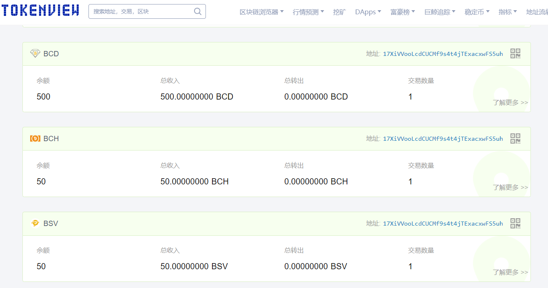Screen dimensions: 548x288
Task: Open the 地址流转 menu at the nav edge
Action: click(x=537, y=12)
